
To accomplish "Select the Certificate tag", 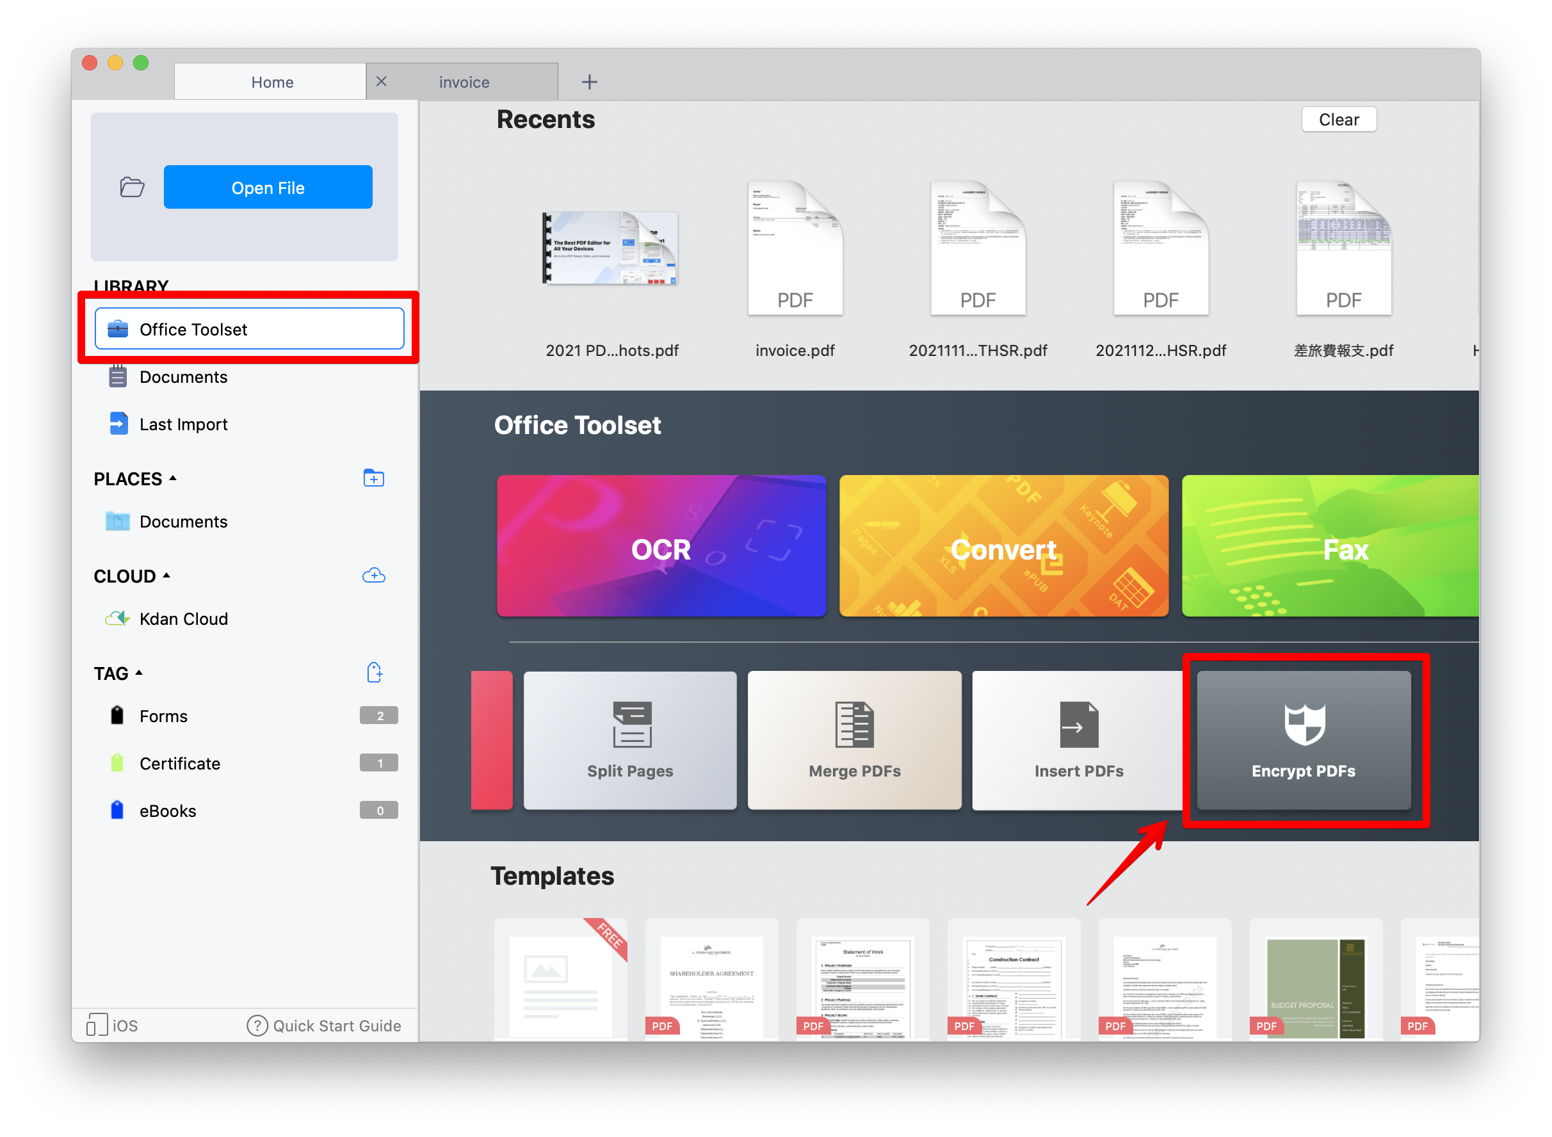I will coord(180,764).
